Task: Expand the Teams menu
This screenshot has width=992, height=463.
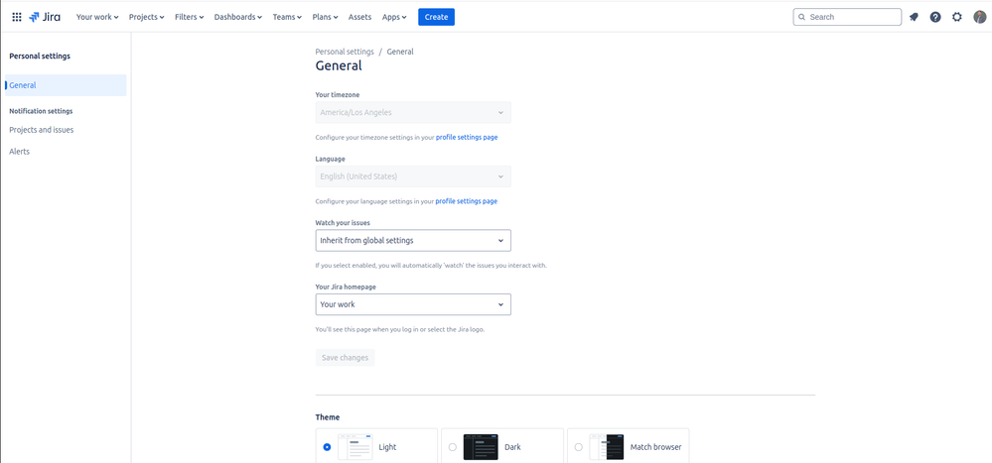Action: pyautogui.click(x=287, y=17)
